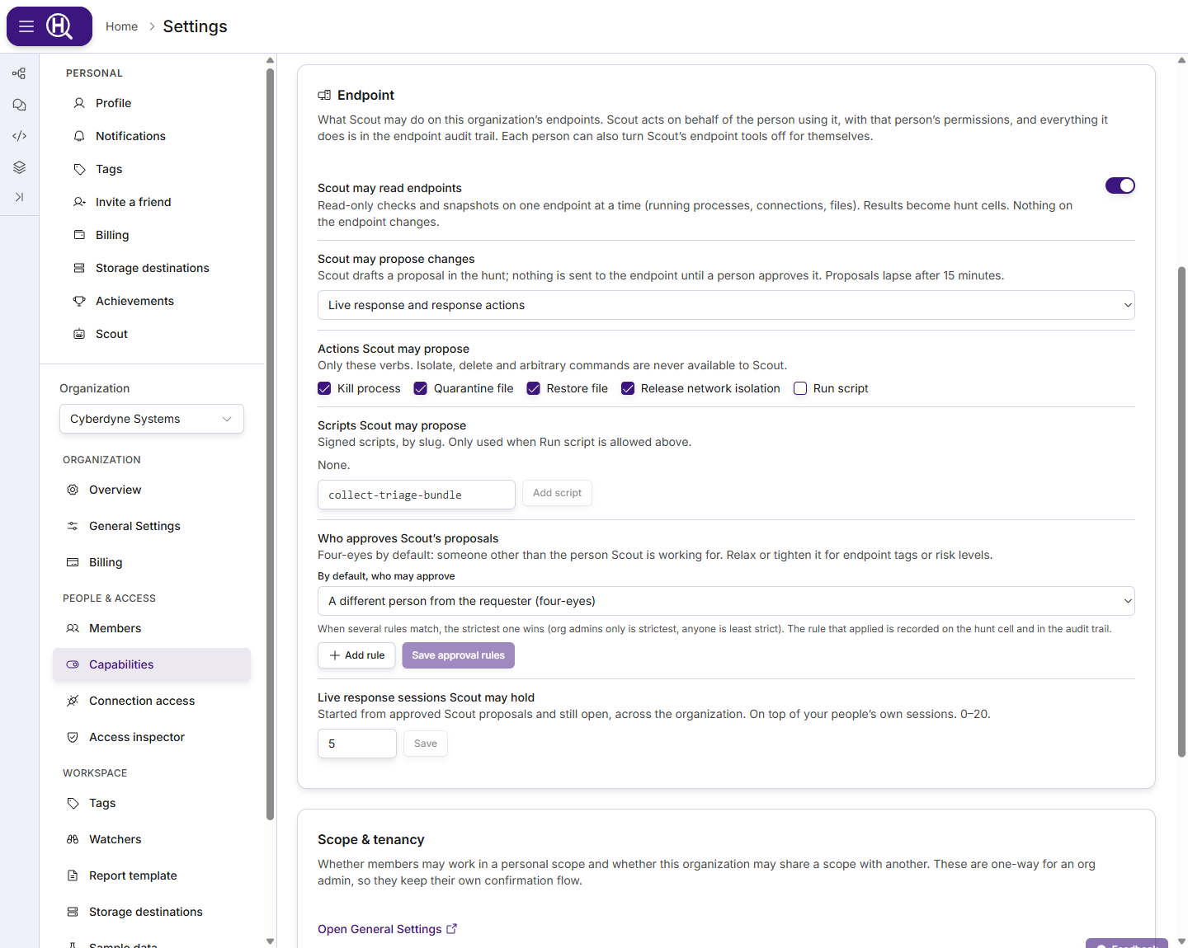The image size is (1188, 948).
Task: Open the hamburger menu icon
Action: click(x=26, y=26)
